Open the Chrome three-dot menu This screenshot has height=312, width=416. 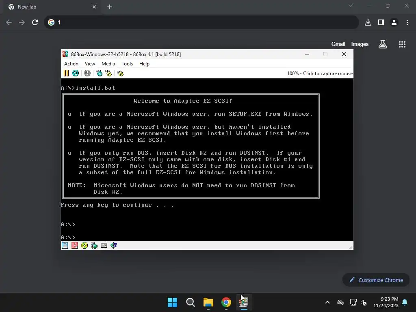[x=407, y=22]
